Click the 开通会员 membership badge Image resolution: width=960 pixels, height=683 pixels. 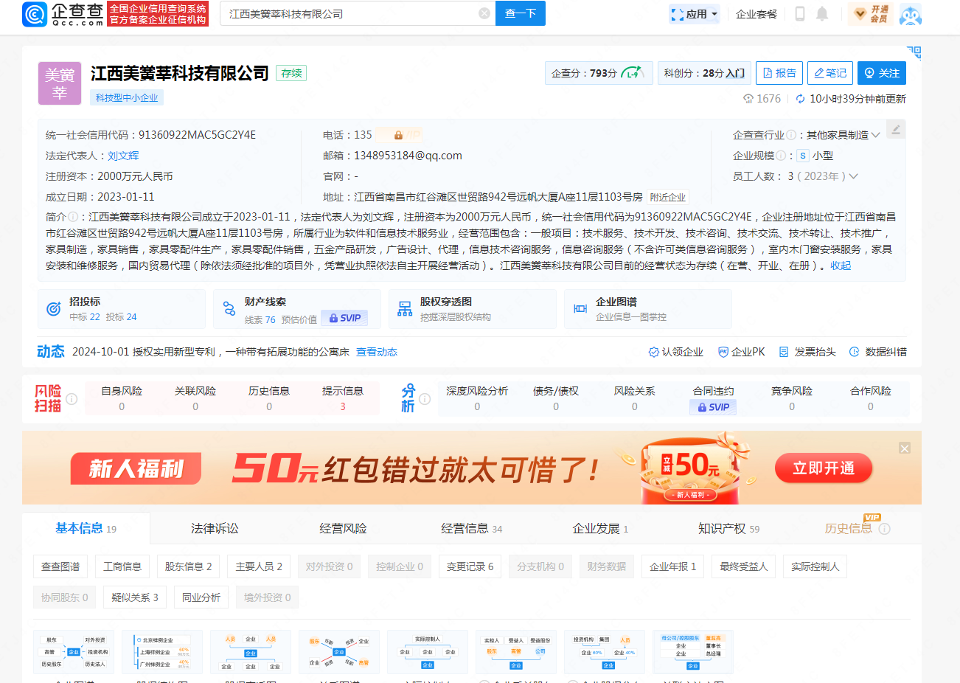(x=871, y=14)
